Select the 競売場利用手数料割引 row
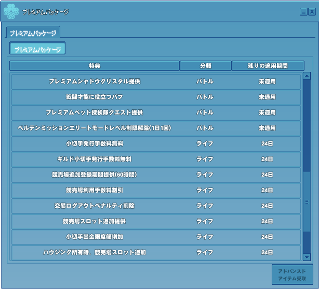This screenshot has height=289, width=319. coord(156,191)
